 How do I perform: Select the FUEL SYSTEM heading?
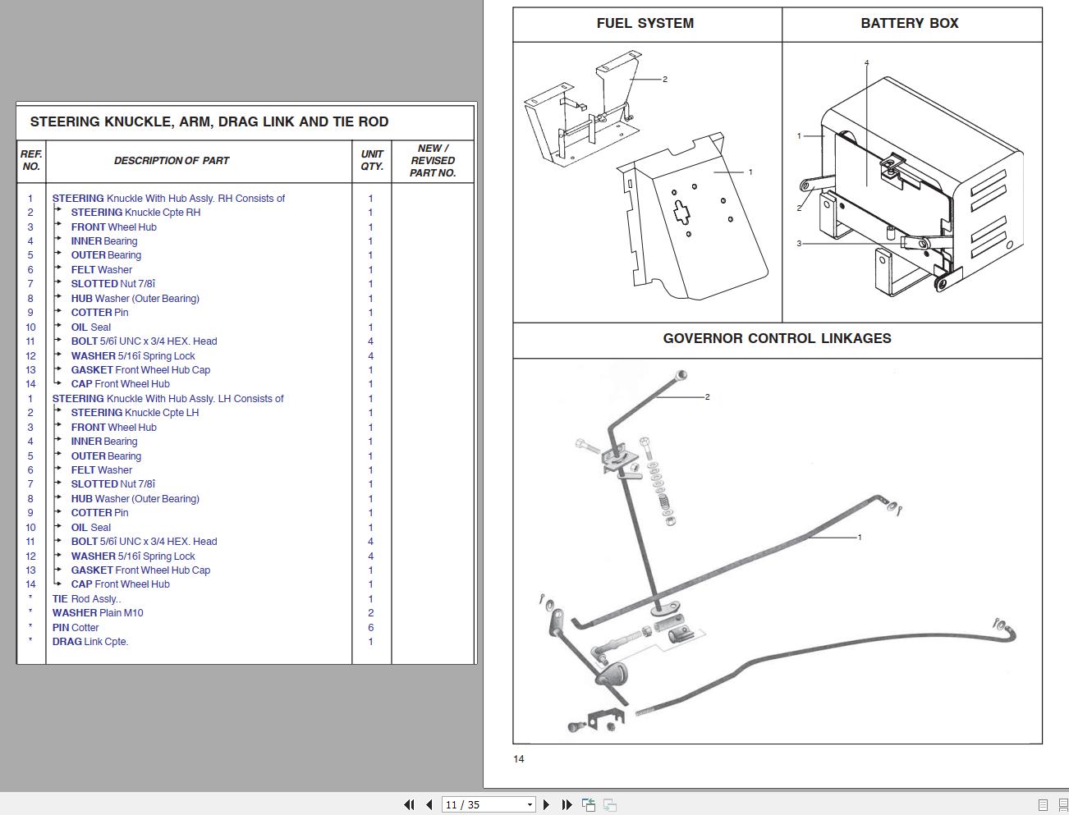(645, 24)
